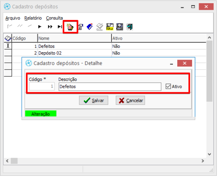Image resolution: width=218 pixels, height=177 pixels.
Task: Click the horizontal scrollbar right arrow
Action: [203, 161]
